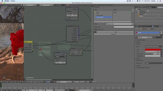Click play animation in the timeline
This screenshot has width=163, height=91.
point(60,90)
